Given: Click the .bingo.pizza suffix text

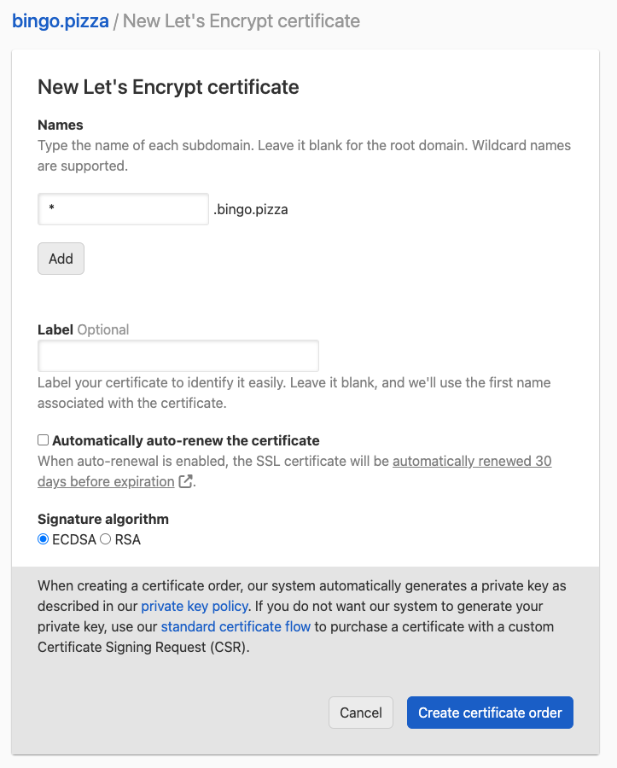Looking at the screenshot, I should tap(251, 208).
